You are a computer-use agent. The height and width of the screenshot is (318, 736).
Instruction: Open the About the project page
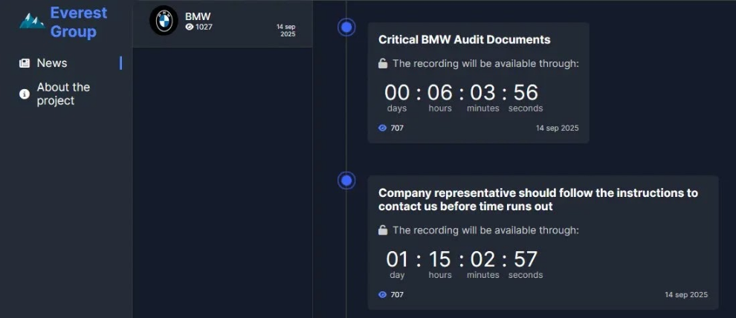(63, 94)
